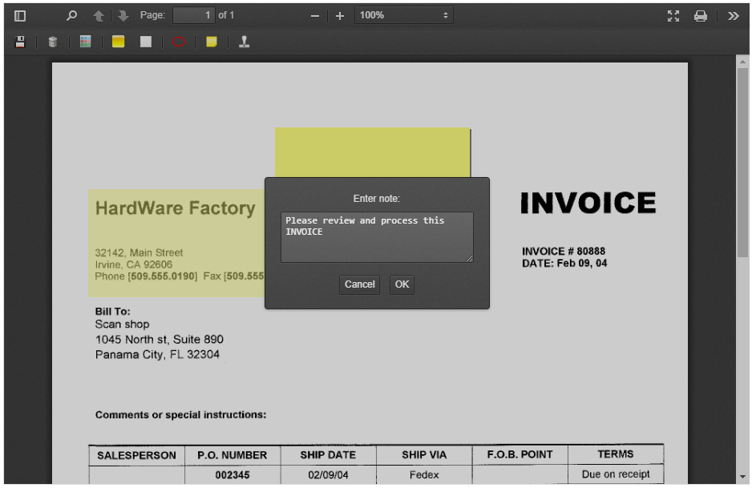Image resolution: width=752 pixels, height=492 pixels.
Task: Click the P.O. NUMBER column header
Action: point(232,456)
